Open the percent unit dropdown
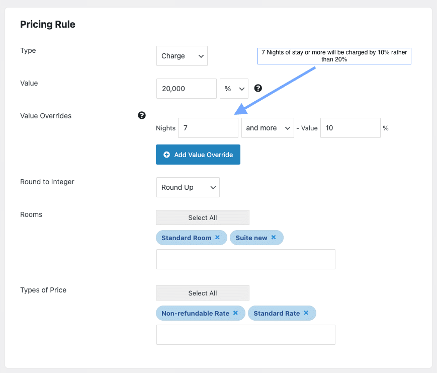 (234, 88)
